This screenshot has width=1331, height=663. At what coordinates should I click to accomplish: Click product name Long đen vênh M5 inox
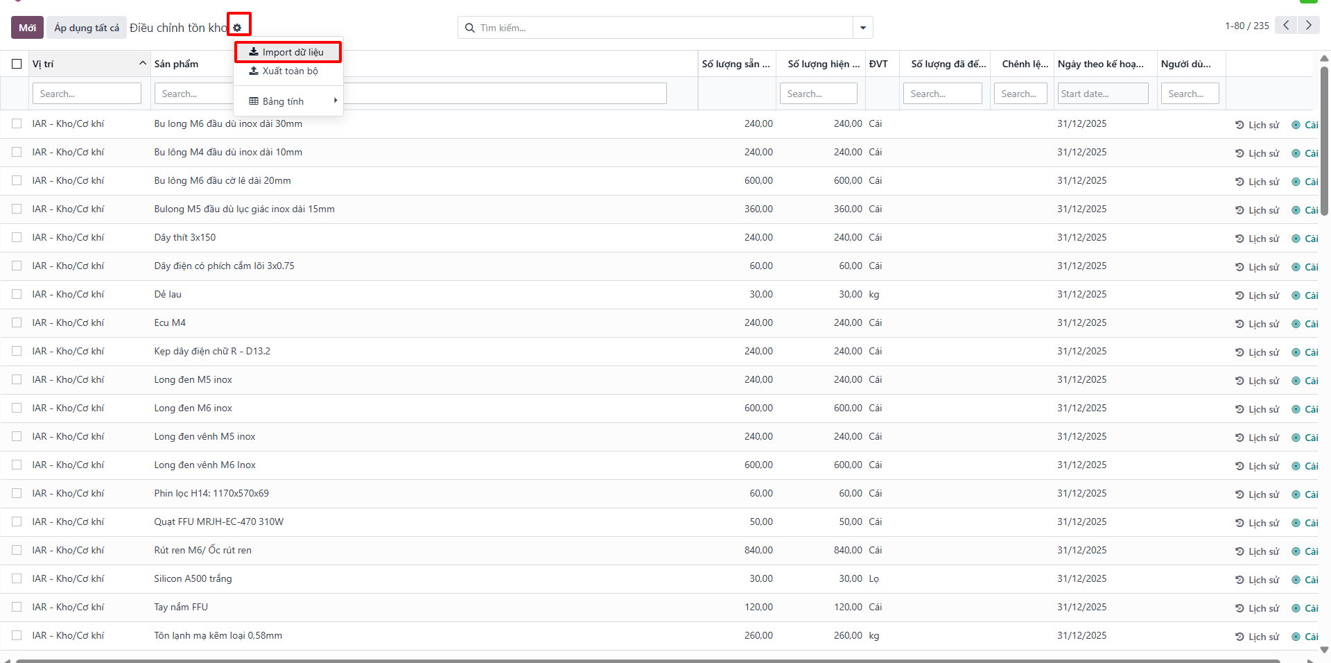(205, 436)
